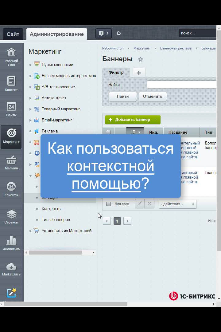The height and width of the screenshot is (332, 221).
Task: Click the Установить из Маркетплейс cart icon
Action: [37, 231]
